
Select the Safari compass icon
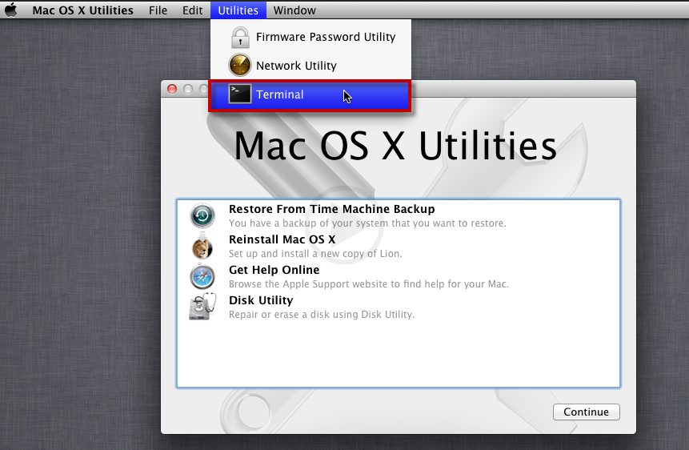[x=202, y=276]
